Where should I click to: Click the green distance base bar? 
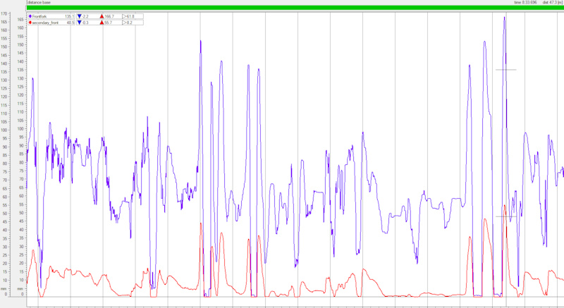pos(295,8)
